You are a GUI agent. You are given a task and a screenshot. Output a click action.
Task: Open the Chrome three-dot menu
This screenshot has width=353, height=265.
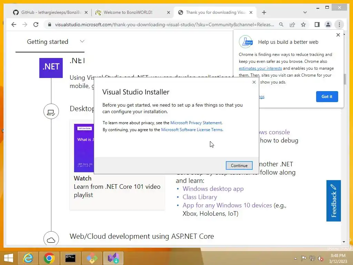pos(339,24)
